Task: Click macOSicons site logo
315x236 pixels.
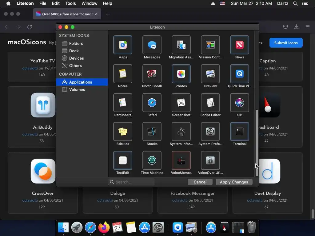Action: pyautogui.click(x=27, y=42)
